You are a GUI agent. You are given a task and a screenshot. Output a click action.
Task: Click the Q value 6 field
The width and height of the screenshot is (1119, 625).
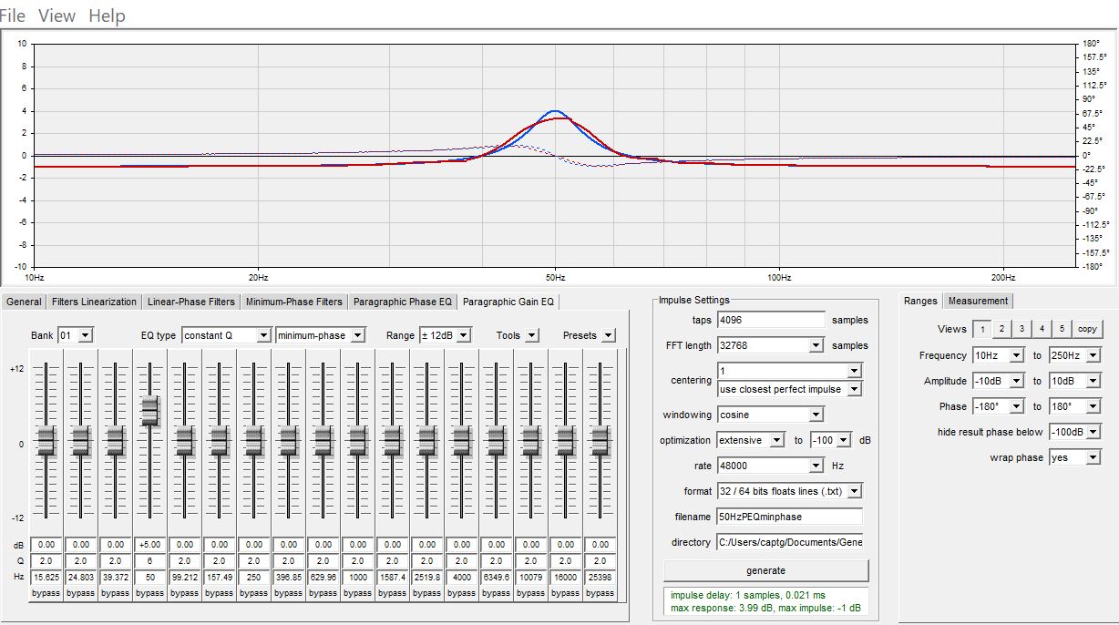pyautogui.click(x=149, y=561)
